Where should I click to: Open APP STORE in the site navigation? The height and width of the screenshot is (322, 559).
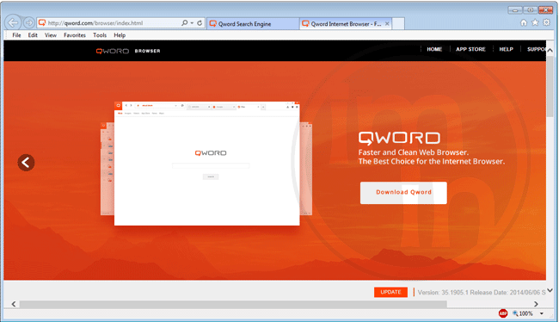pyautogui.click(x=470, y=49)
